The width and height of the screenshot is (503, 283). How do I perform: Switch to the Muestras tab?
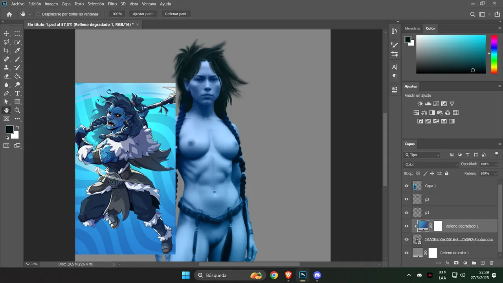pyautogui.click(x=412, y=28)
